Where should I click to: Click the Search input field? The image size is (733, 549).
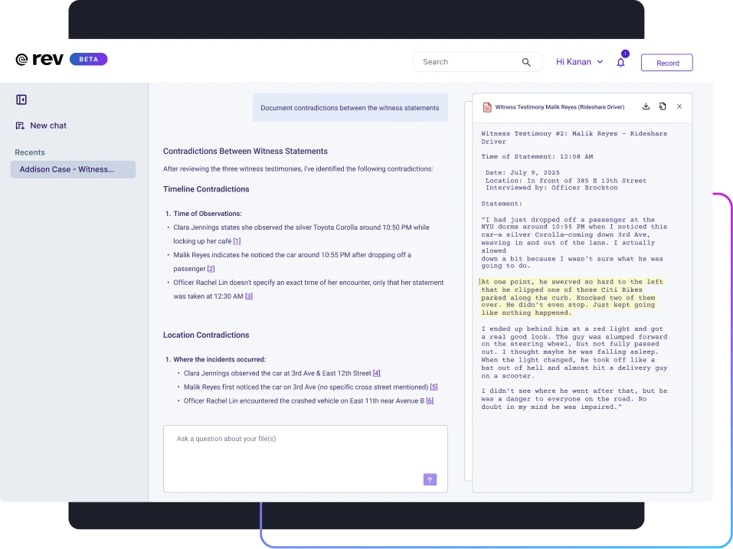tap(477, 62)
